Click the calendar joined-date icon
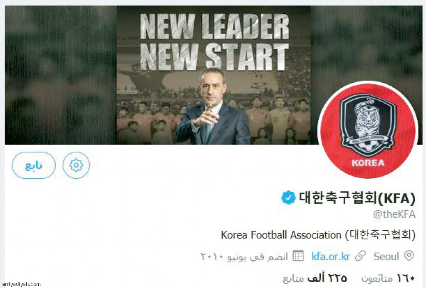Image resolution: width=426 pixels, height=288 pixels. (x=298, y=256)
